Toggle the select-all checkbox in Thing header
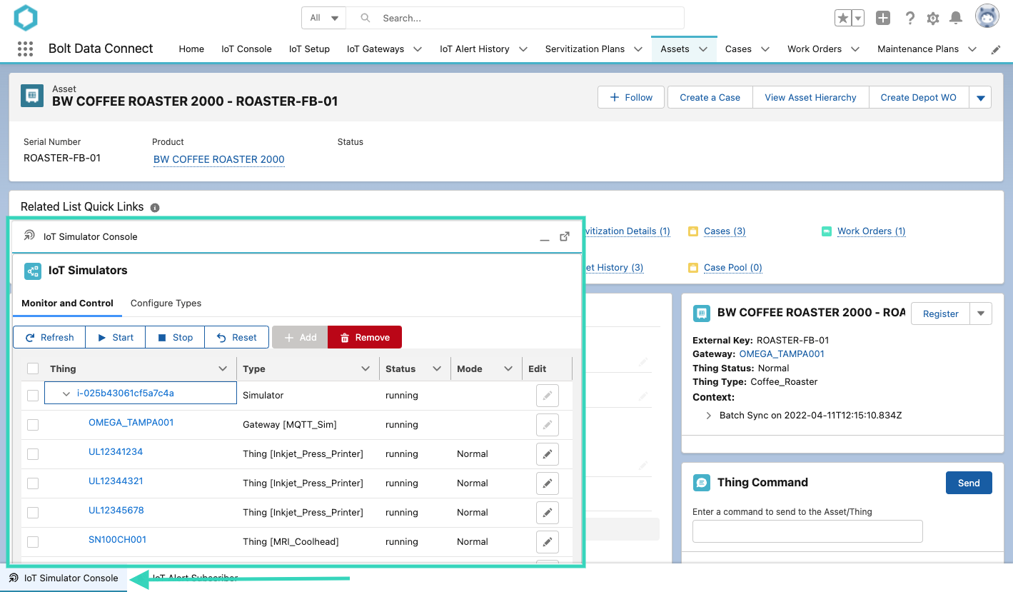 click(x=33, y=369)
